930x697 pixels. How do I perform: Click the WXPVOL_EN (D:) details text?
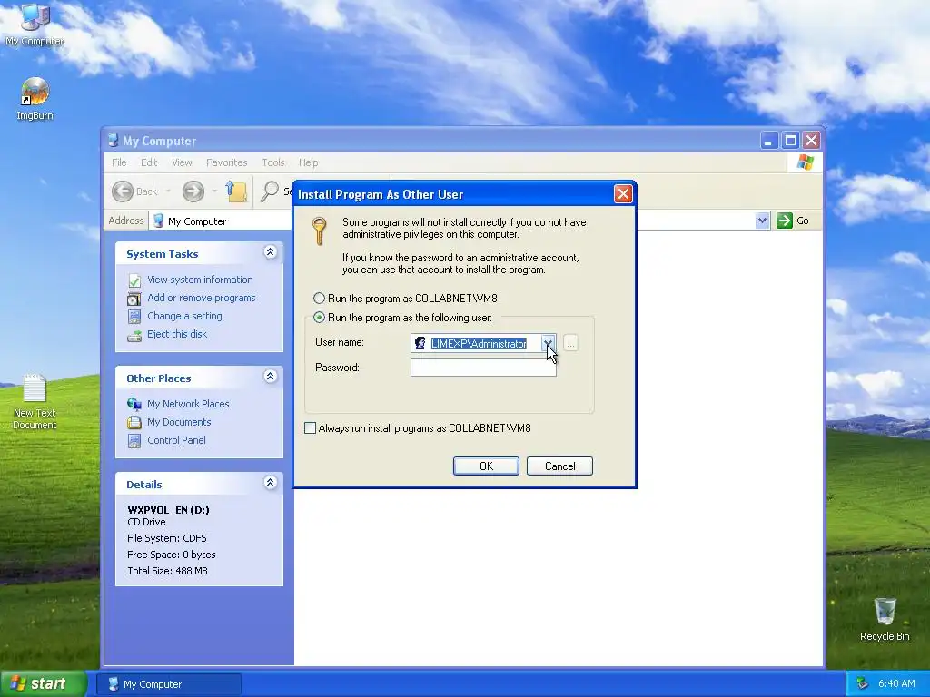168,510
